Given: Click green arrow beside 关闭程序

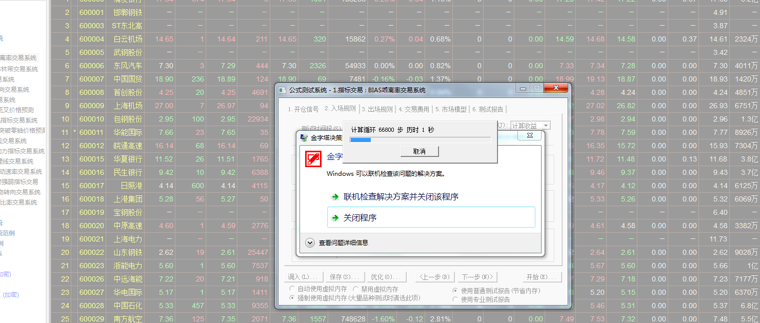Looking at the screenshot, I should (x=335, y=218).
